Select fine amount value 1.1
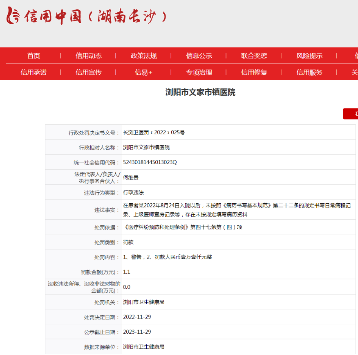 [127, 272]
